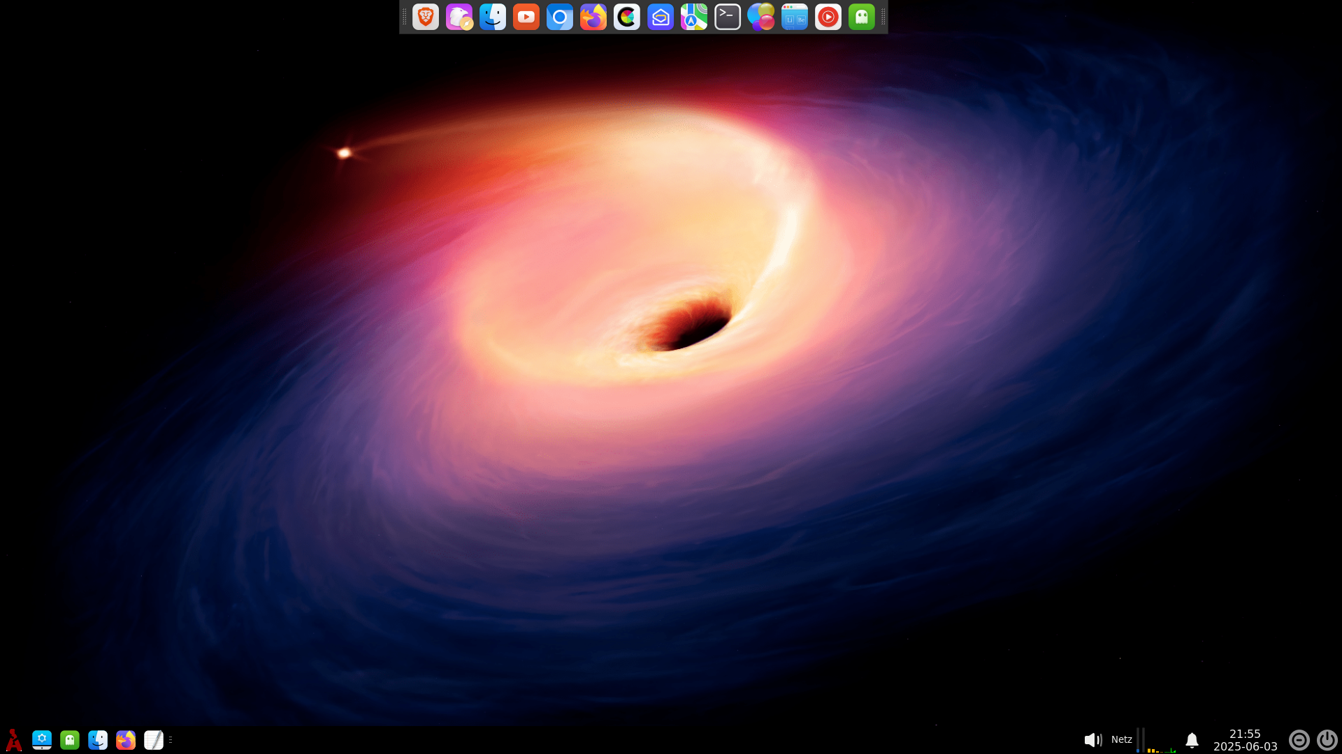The image size is (1342, 754).
Task: Launch Brave browser from top dock
Action: point(425,17)
